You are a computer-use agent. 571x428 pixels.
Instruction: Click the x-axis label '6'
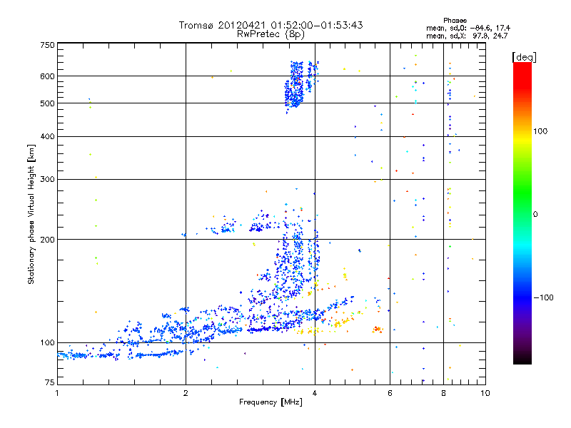pyautogui.click(x=390, y=393)
